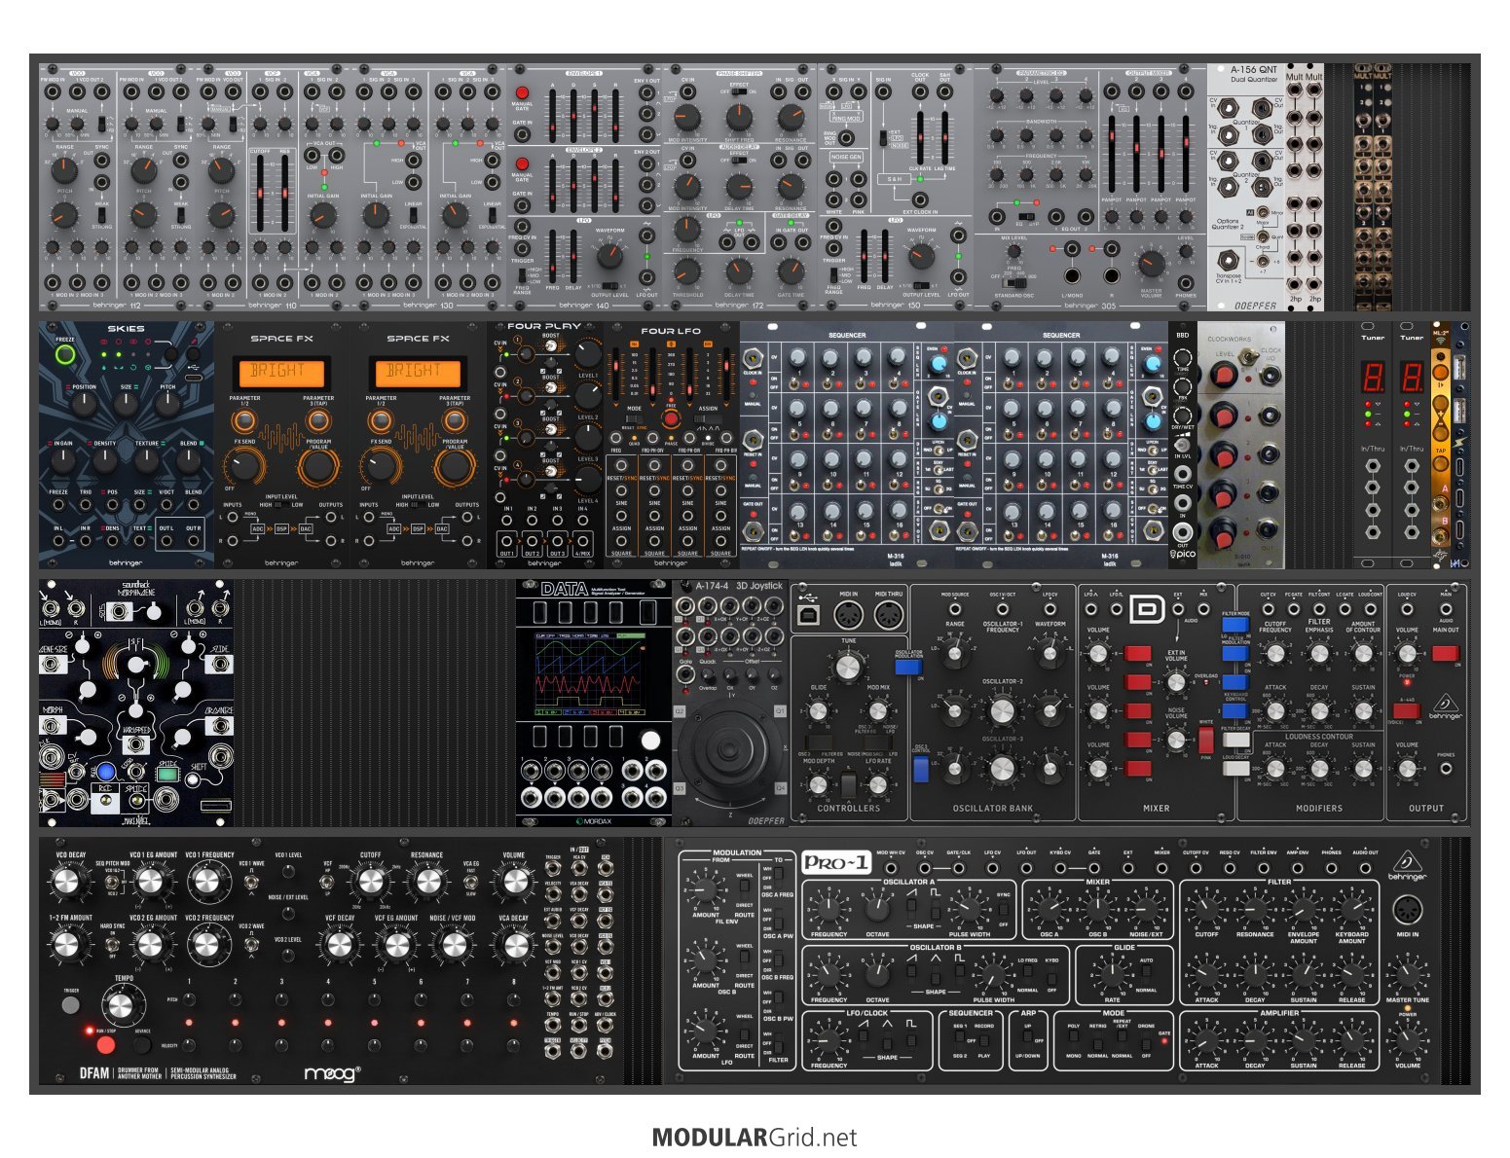The image size is (1510, 1158).
Task: Flip the DFAM VCF HP/LP switch
Action: point(327,882)
